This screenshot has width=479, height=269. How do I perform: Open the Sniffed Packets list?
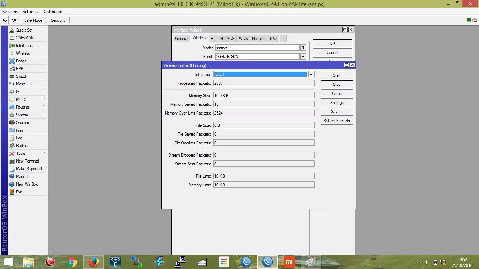click(337, 121)
